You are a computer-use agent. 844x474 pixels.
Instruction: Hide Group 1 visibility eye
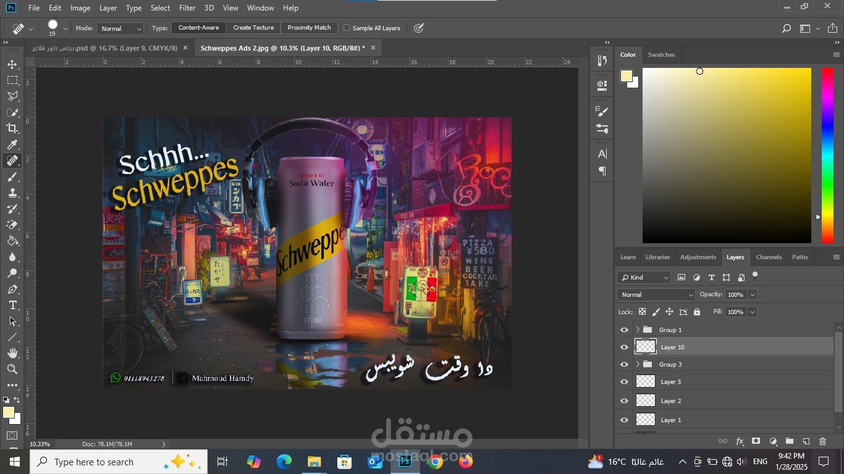[624, 330]
